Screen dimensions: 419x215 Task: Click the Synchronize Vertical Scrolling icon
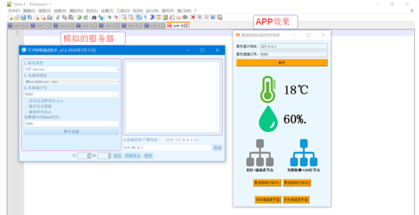[124, 17]
